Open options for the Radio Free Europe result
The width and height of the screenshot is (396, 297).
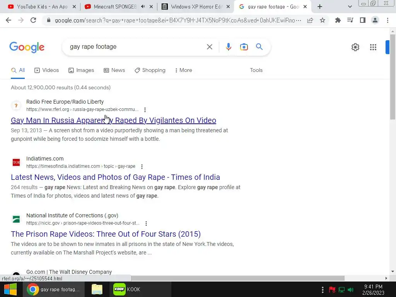point(145,109)
